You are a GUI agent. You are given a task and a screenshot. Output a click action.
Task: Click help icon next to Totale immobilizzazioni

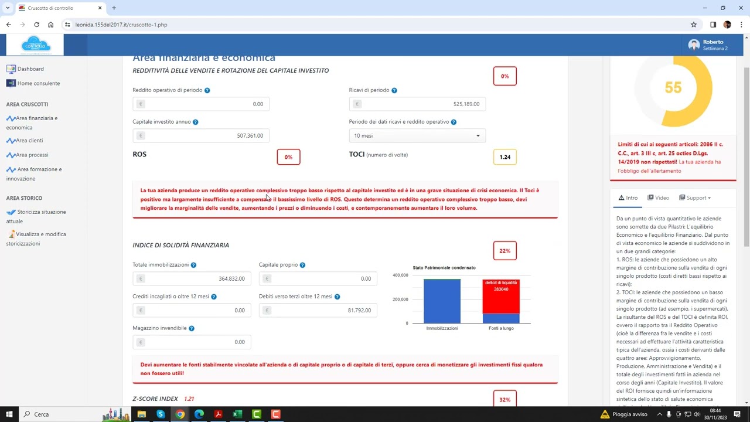click(x=194, y=265)
